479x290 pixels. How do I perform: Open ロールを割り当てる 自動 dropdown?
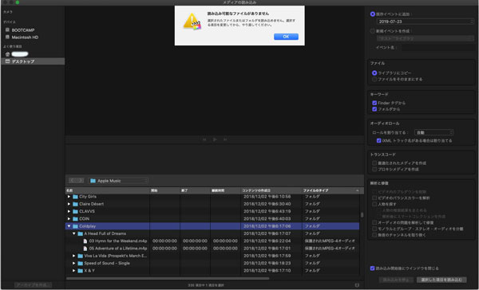point(433,132)
